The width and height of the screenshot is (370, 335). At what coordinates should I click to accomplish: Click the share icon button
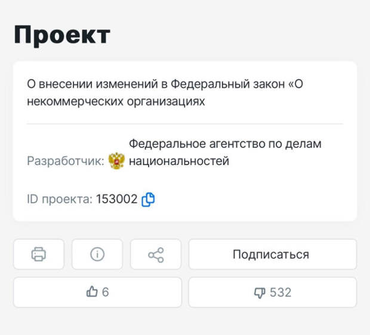tap(156, 254)
